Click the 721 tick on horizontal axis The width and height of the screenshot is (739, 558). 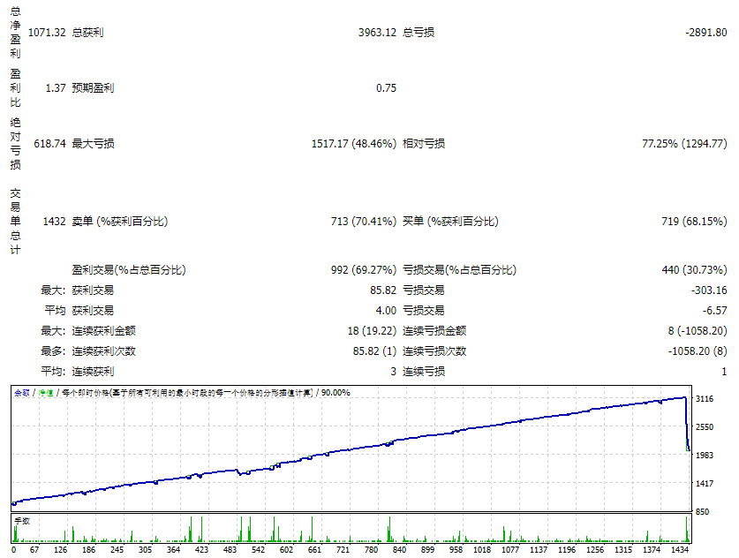coord(343,549)
